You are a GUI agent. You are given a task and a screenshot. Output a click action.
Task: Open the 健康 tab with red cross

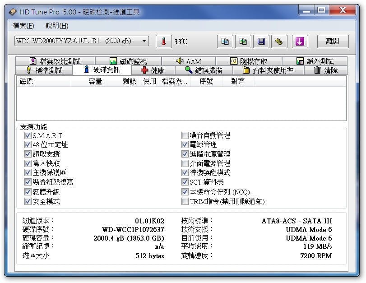[152, 70]
